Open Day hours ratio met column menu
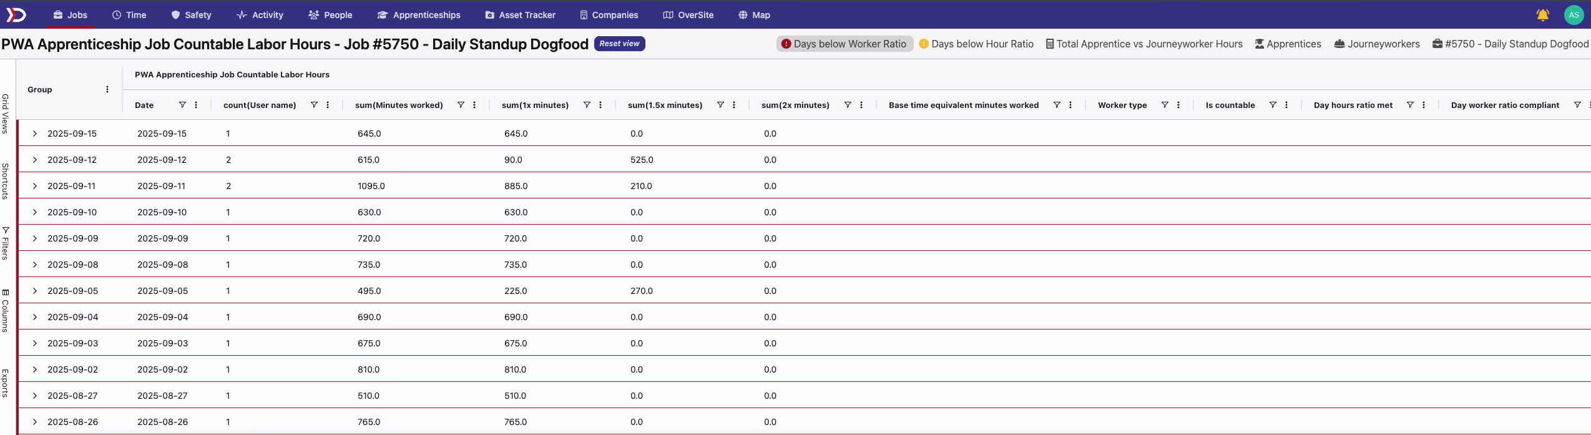This screenshot has height=435, width=1591. pos(1424,105)
